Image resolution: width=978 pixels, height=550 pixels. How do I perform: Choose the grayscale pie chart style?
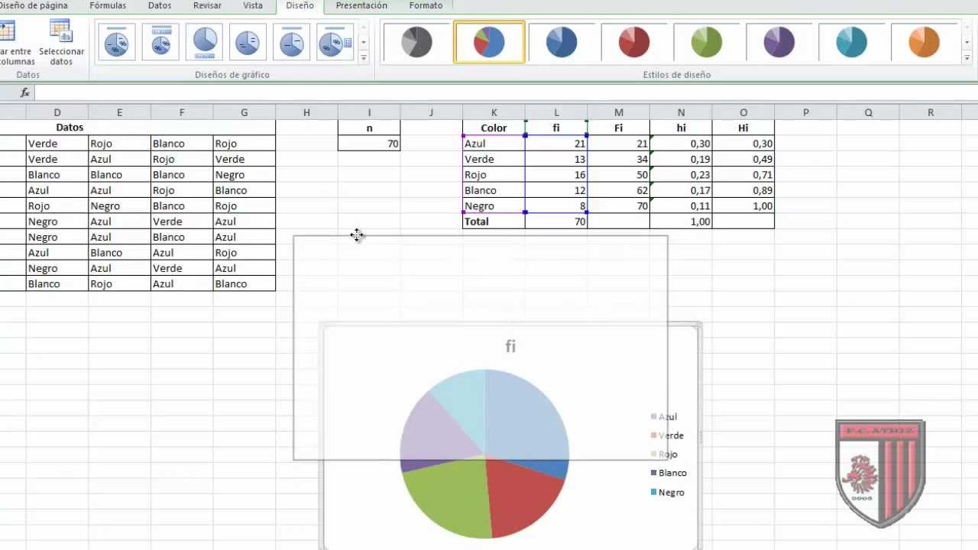point(416,42)
